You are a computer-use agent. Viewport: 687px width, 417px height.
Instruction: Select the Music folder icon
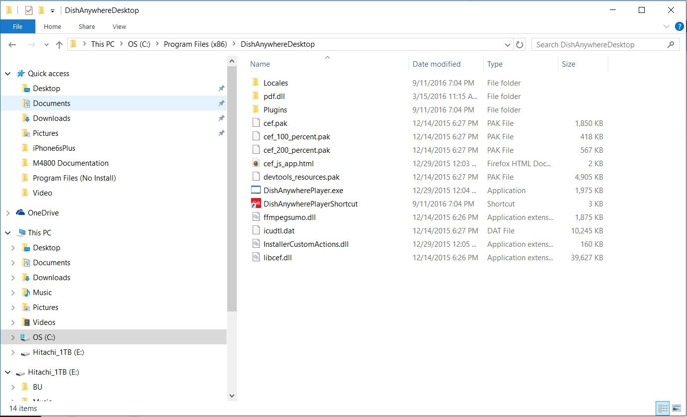(26, 293)
